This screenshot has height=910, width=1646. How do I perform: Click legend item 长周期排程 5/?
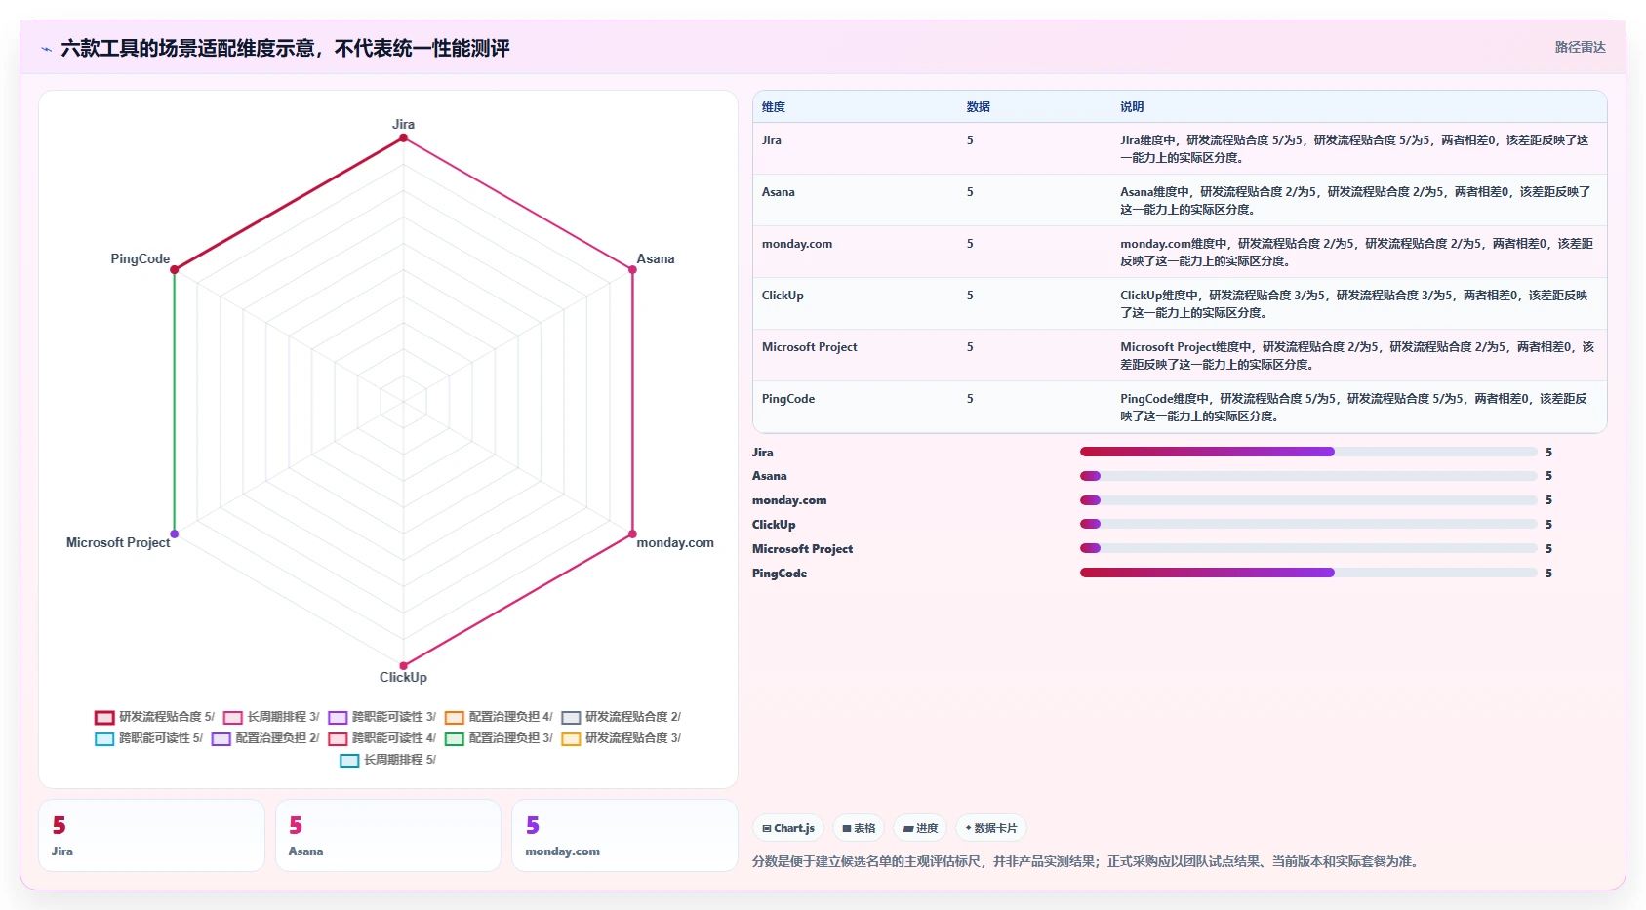(x=388, y=760)
